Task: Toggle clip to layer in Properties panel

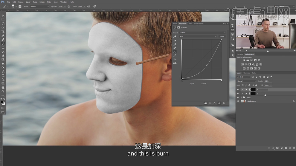Action: pyautogui.click(x=205, y=103)
